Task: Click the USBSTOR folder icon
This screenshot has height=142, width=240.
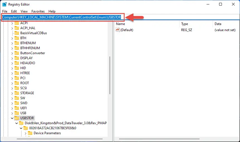Action: point(17,118)
